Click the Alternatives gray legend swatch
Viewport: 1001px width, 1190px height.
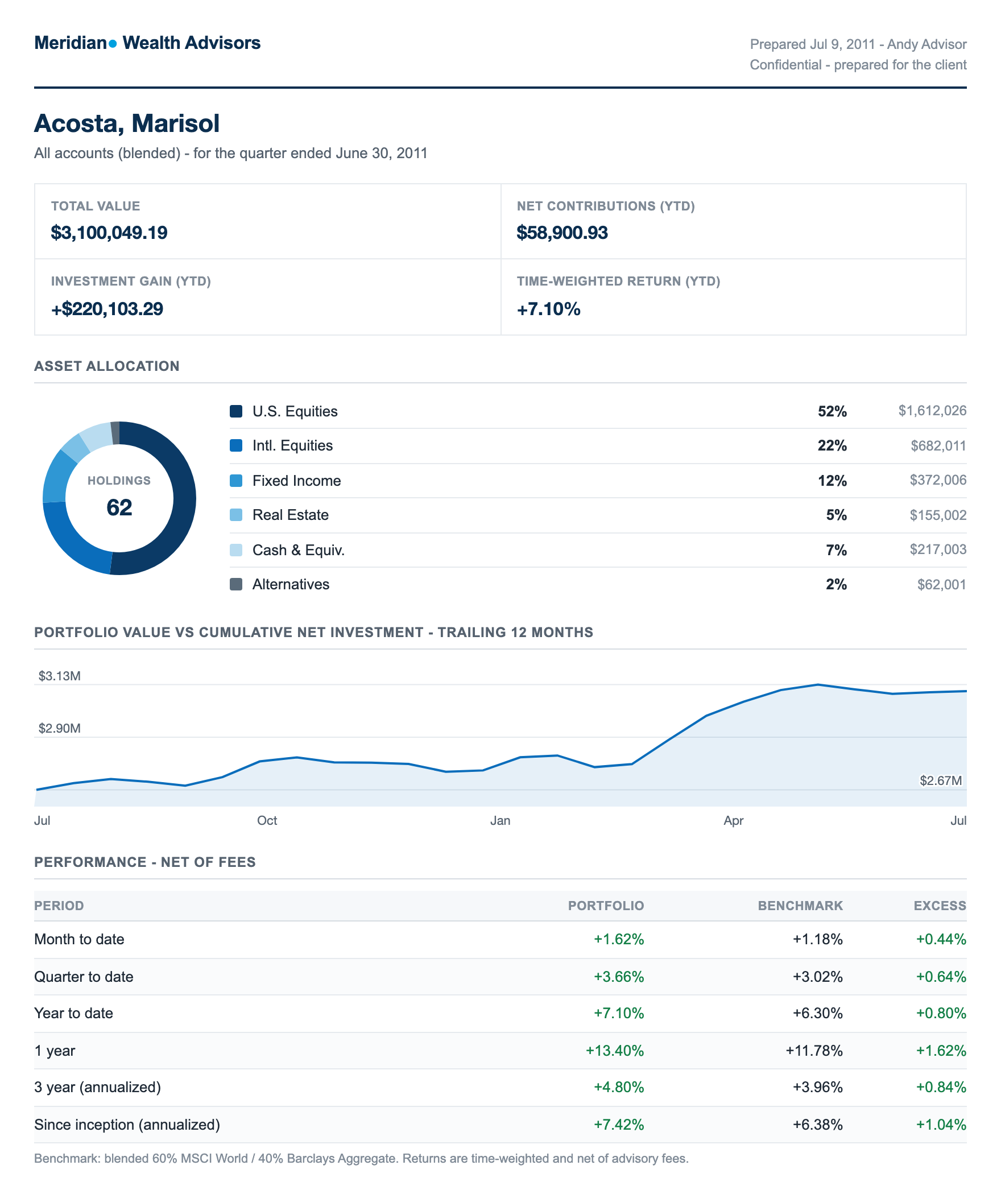(236, 584)
